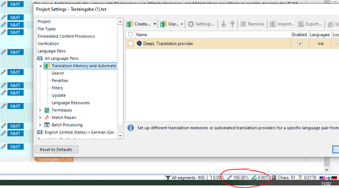
Task: Expand the Match Repair tree node
Action: [x=40, y=118]
